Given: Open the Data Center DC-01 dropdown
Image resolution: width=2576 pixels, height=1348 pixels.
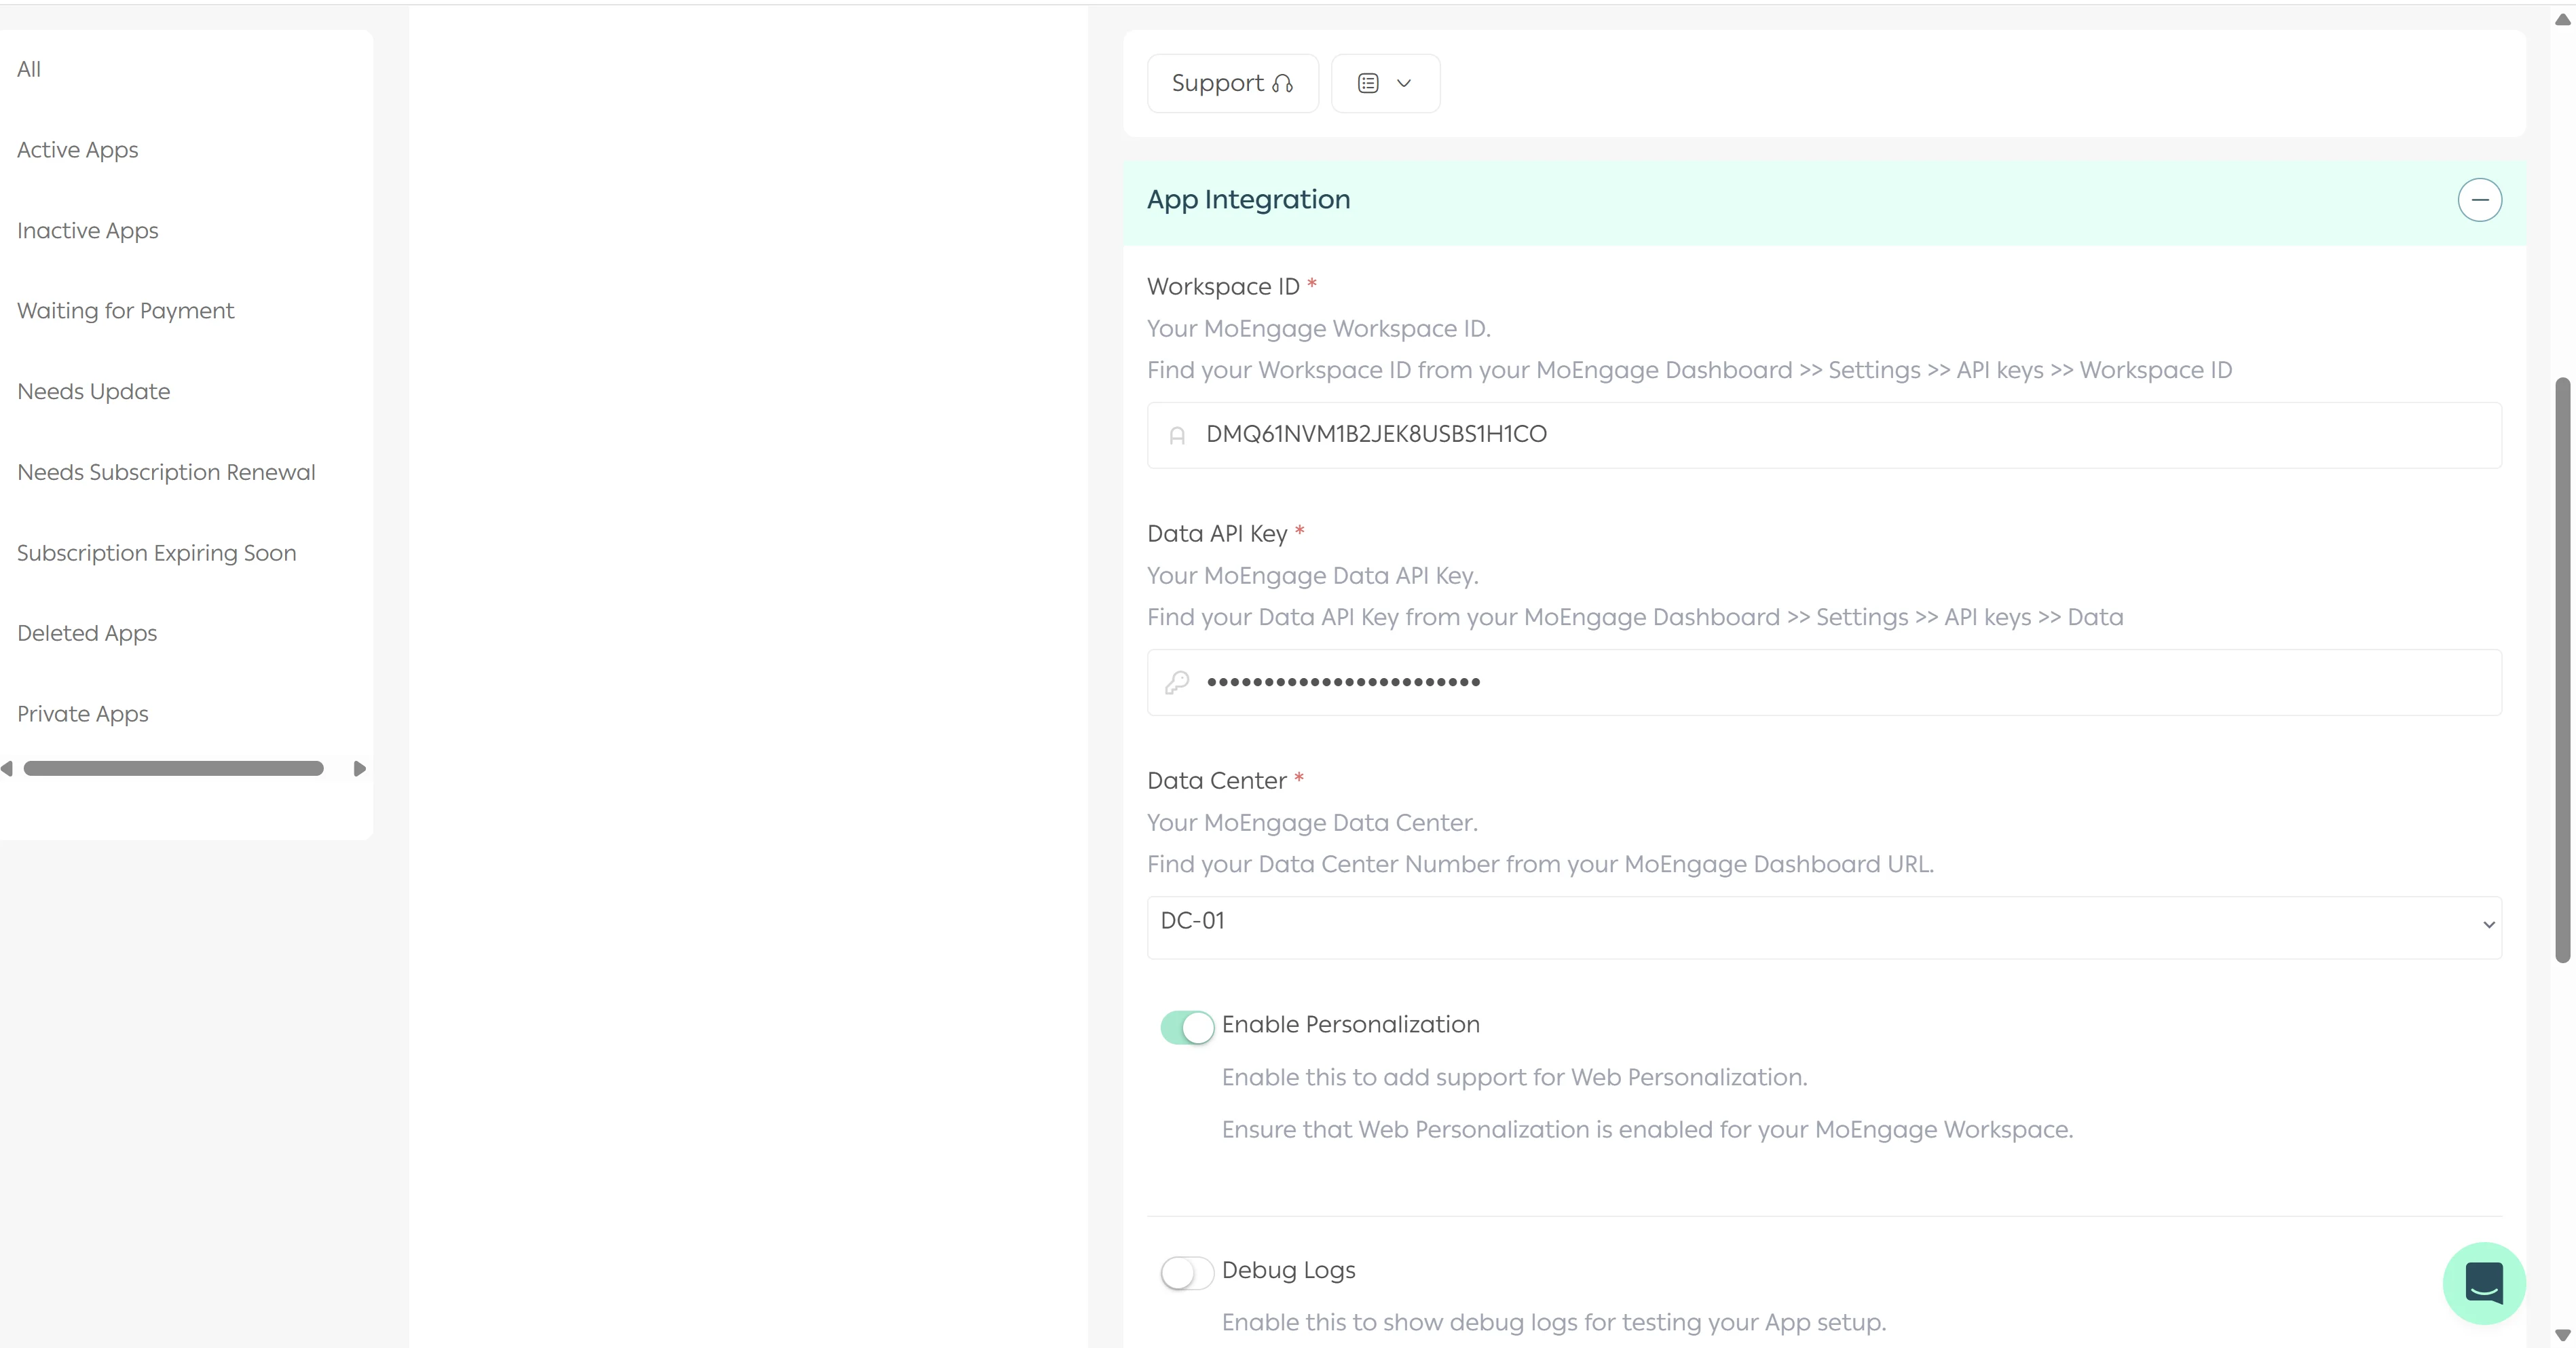Looking at the screenshot, I should (1824, 927).
